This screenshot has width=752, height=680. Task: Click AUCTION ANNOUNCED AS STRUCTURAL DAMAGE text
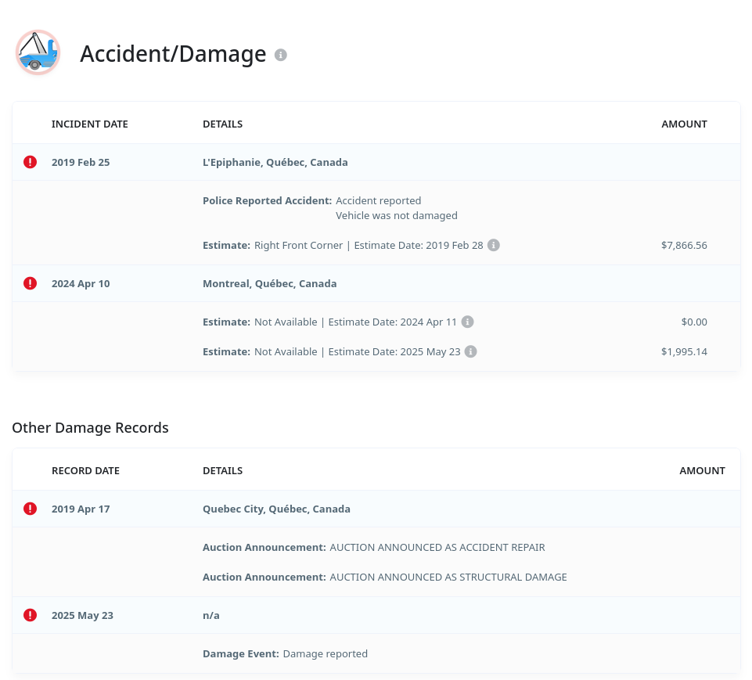[448, 577]
